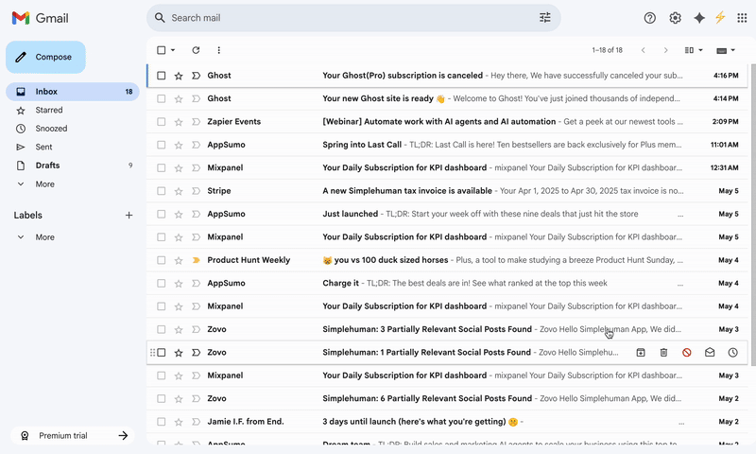The width and height of the screenshot is (756, 454).
Task: Open select-all dropdown arrow
Action: click(x=173, y=50)
